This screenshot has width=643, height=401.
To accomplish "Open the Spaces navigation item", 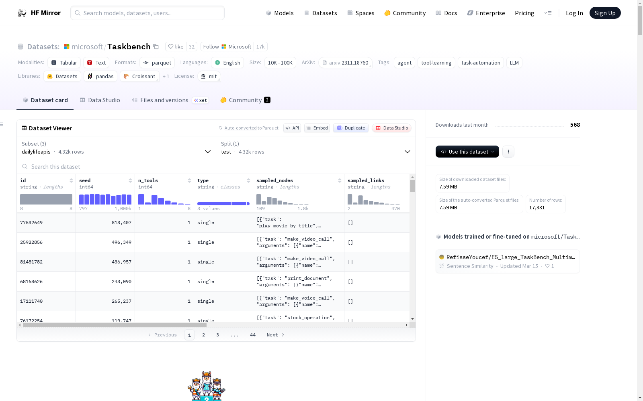I will pos(360,13).
